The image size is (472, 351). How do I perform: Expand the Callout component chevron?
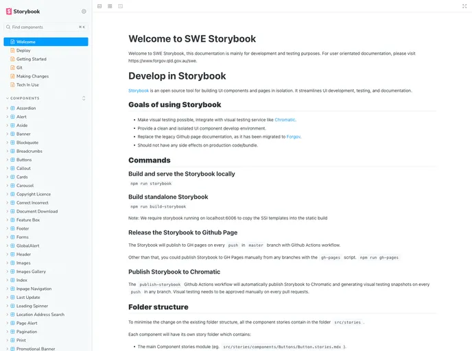tap(8, 169)
